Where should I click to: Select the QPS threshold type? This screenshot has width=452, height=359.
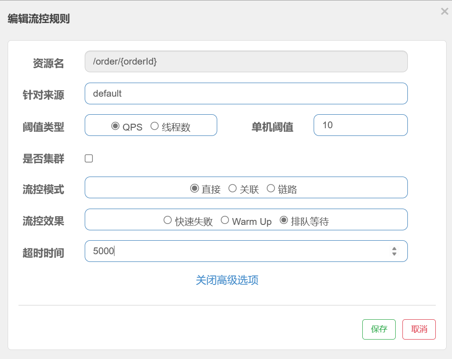pyautogui.click(x=115, y=126)
